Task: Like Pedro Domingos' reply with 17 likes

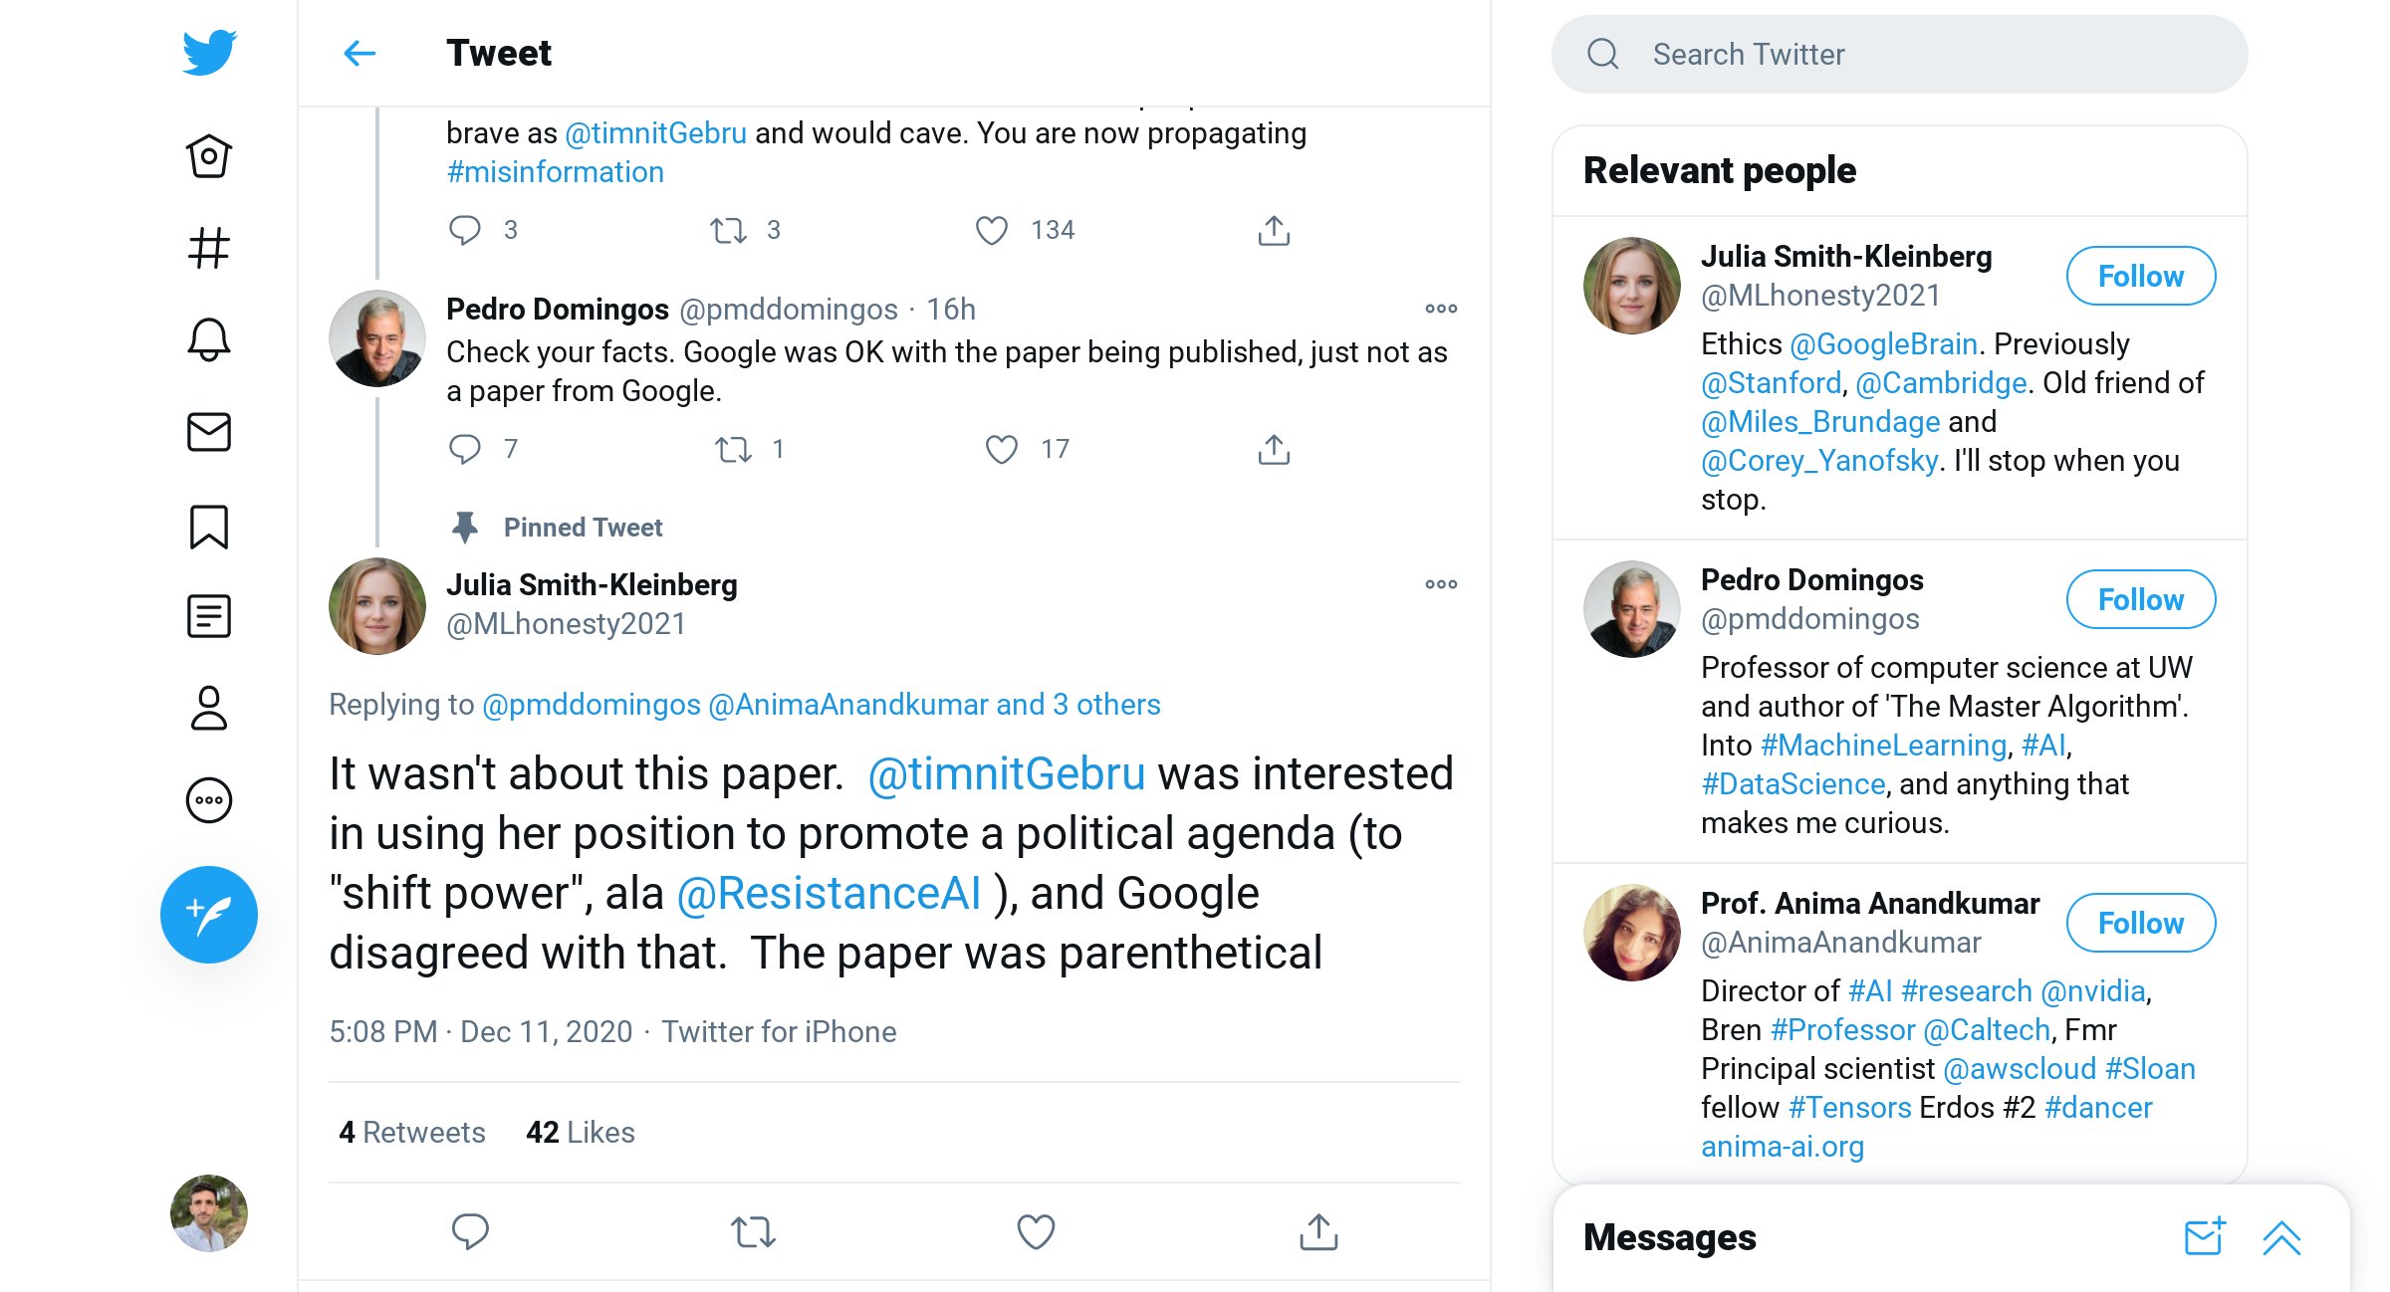Action: (1002, 449)
